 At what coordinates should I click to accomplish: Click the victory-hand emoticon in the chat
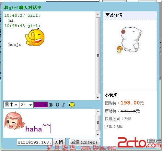pos(35,37)
